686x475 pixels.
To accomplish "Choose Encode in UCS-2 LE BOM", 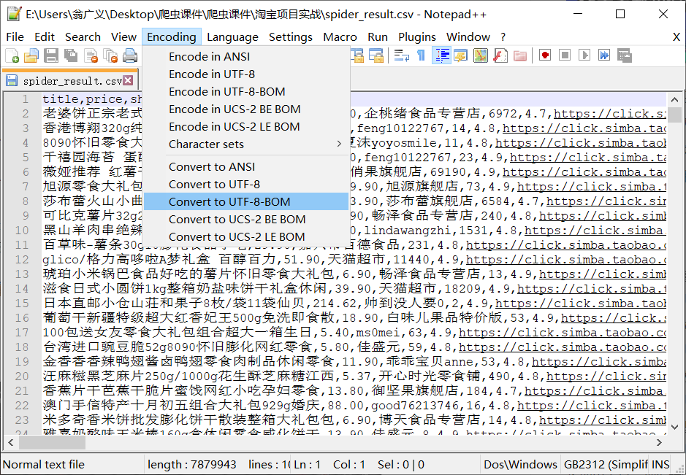I will point(246,127).
